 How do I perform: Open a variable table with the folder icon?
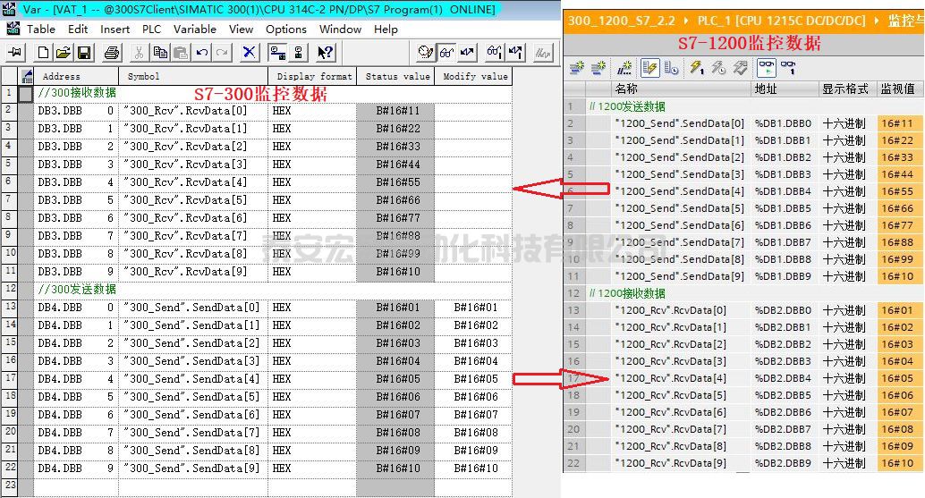[64, 53]
